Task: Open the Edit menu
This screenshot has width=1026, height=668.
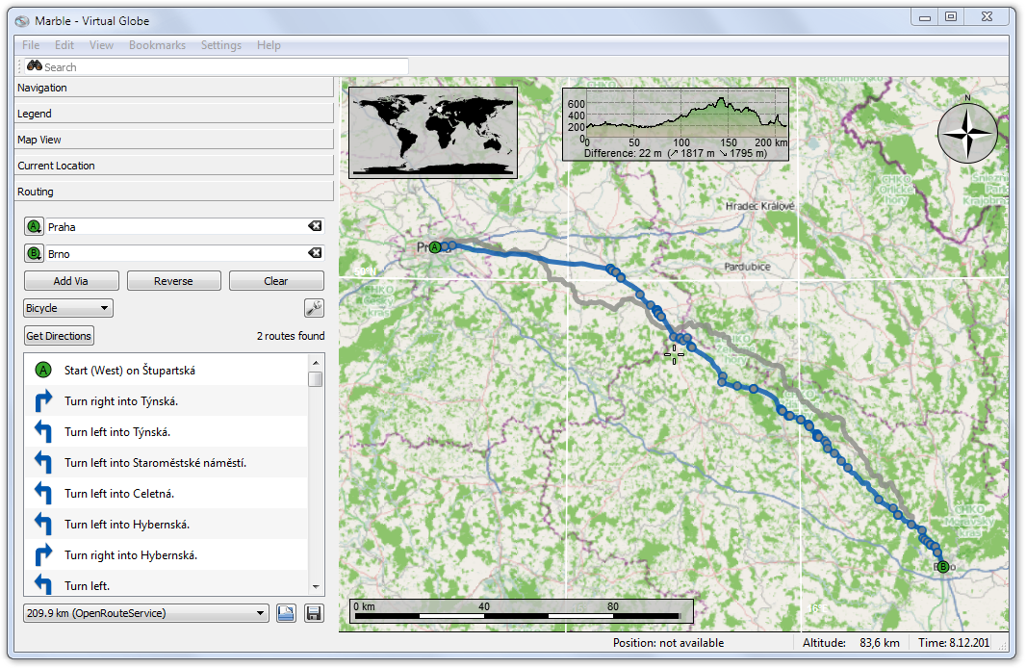Action: click(x=64, y=45)
